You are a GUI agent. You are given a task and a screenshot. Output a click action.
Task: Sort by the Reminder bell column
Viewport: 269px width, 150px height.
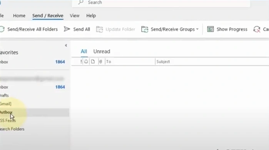[x=86, y=62]
